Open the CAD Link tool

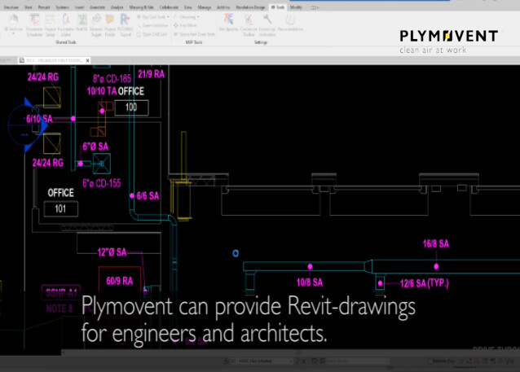tap(152, 34)
